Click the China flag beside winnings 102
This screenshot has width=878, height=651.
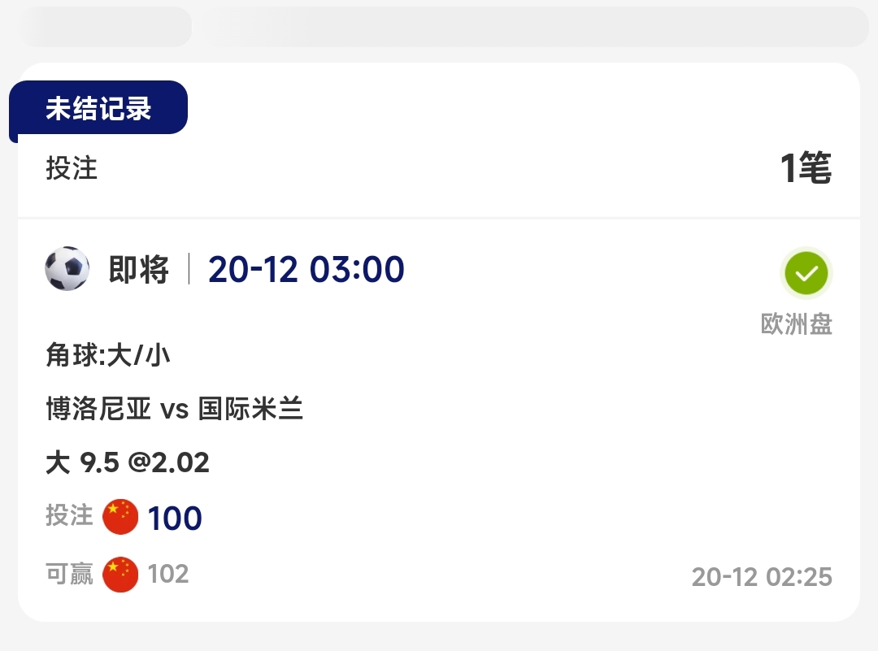point(120,575)
